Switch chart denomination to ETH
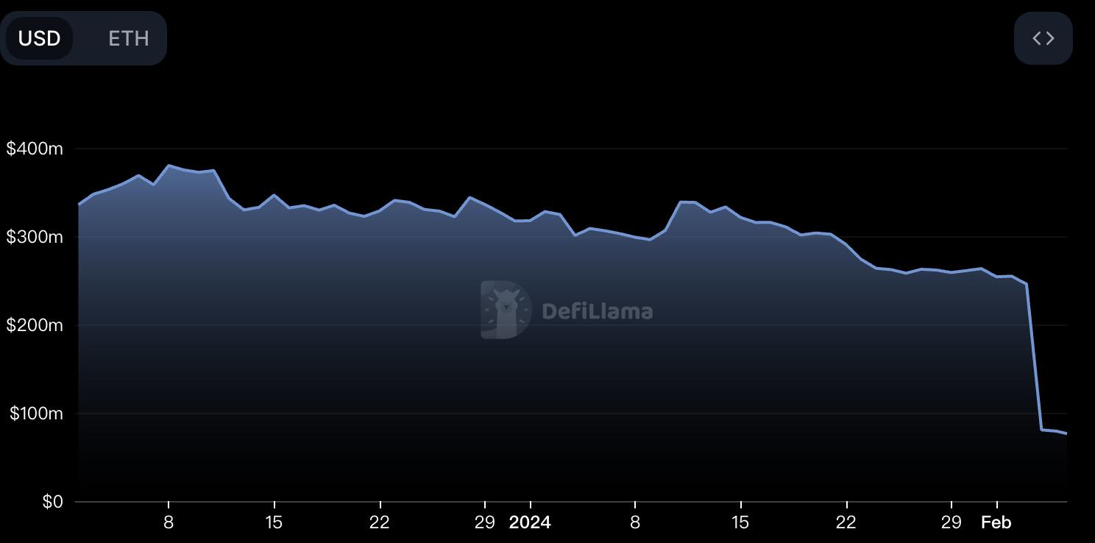The image size is (1095, 543). tap(129, 38)
